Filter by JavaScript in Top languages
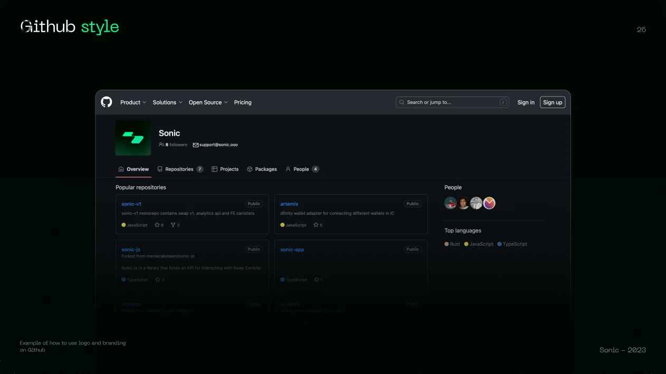Viewport: 666px width, 374px height. coord(479,244)
